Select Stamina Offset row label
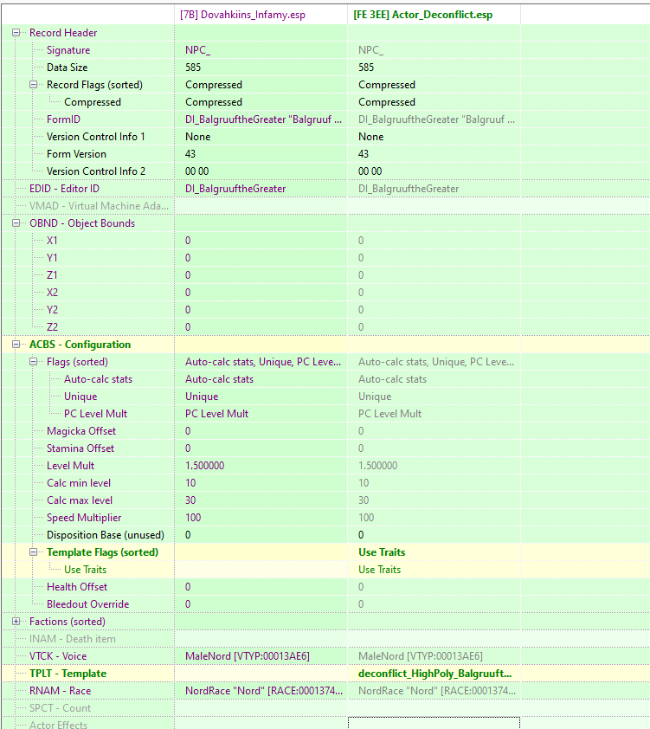The height and width of the screenshot is (729, 650). (x=80, y=448)
